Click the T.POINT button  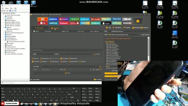click(127, 28)
